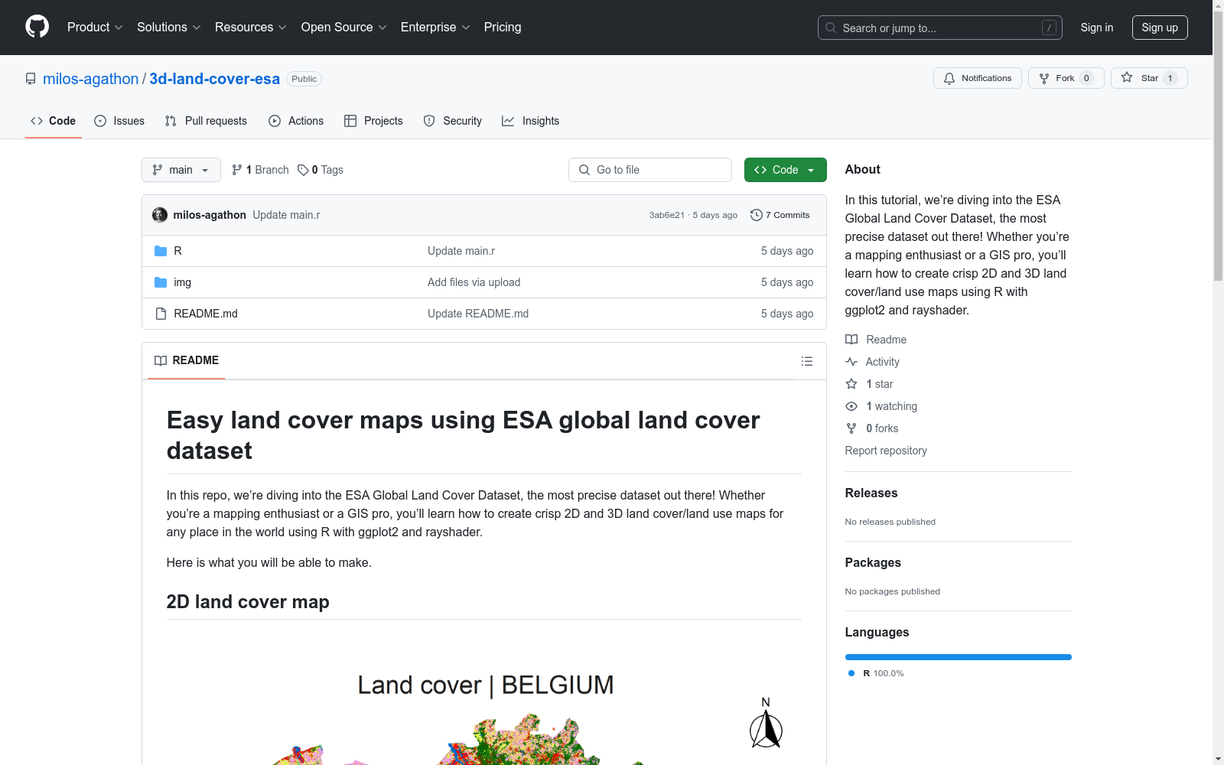Open the Insights tab

531,121
